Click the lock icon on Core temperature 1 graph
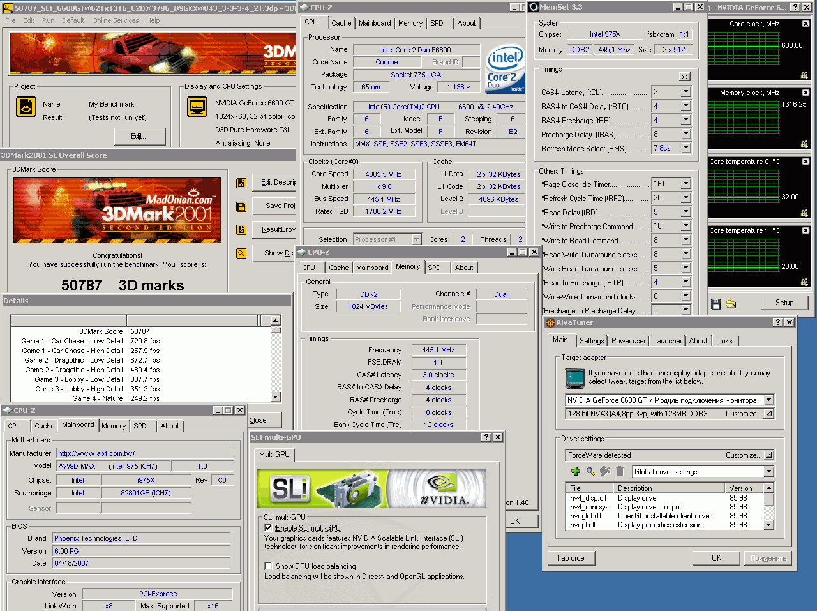 click(804, 282)
